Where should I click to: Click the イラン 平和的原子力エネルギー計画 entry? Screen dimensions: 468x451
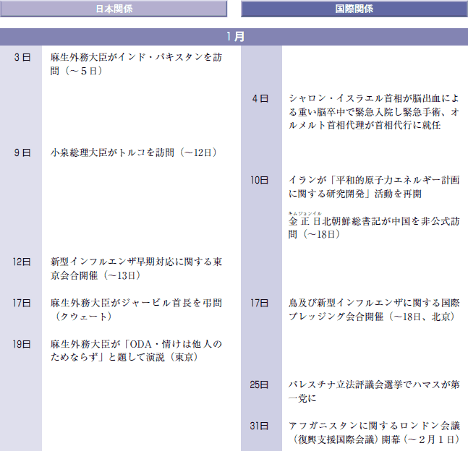(x=374, y=186)
